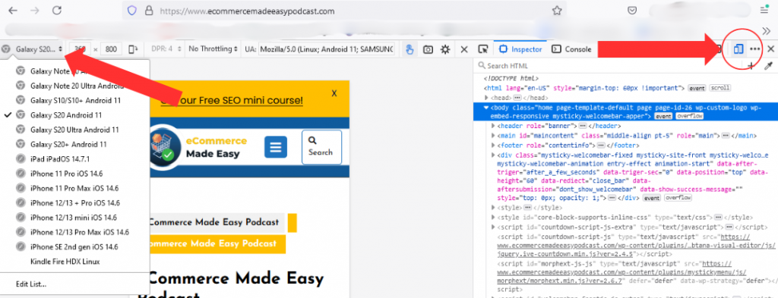Open the site's blue hamburger menu
The width and height of the screenshot is (778, 298).
[x=275, y=147]
